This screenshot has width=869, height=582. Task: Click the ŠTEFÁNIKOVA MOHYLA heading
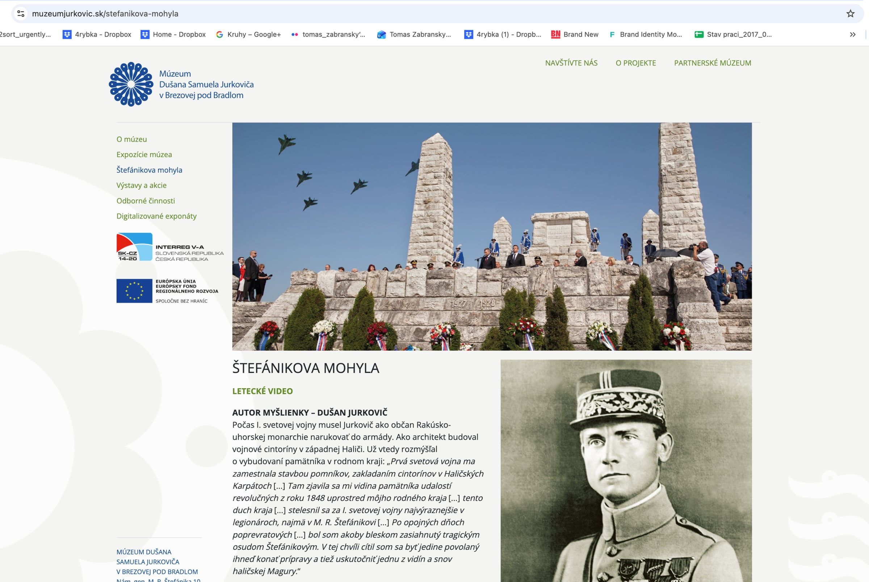pyautogui.click(x=306, y=368)
